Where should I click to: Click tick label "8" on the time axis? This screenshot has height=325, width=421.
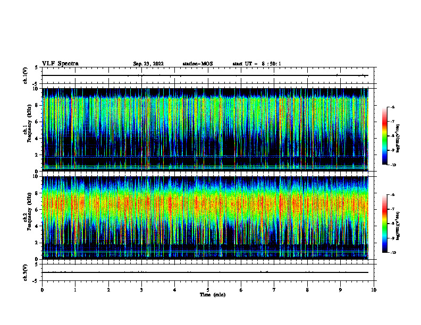tap(307, 290)
